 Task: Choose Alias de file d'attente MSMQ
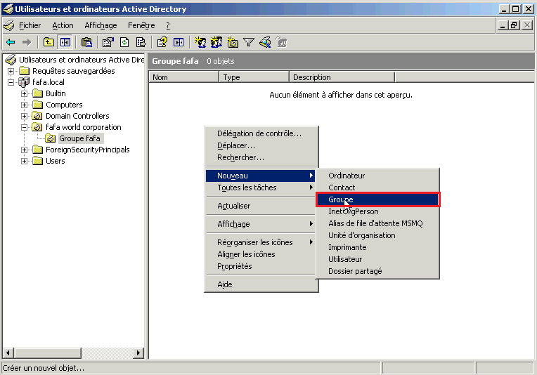[x=377, y=223]
